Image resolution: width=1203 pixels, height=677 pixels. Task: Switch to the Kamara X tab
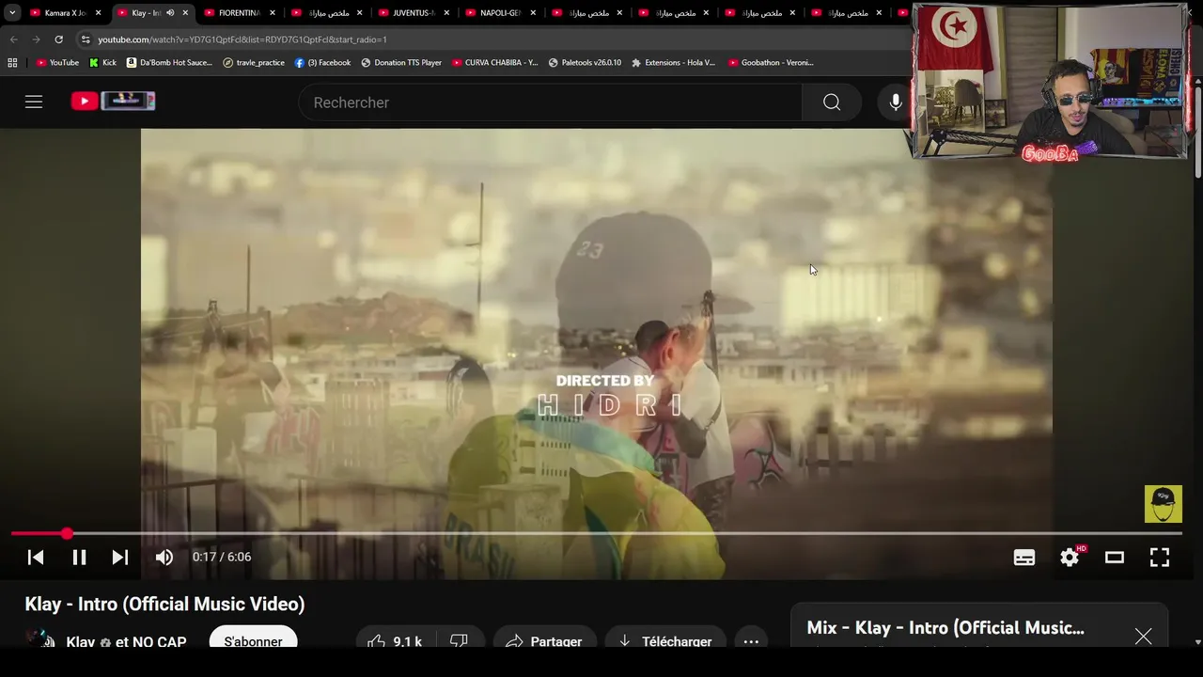click(65, 13)
